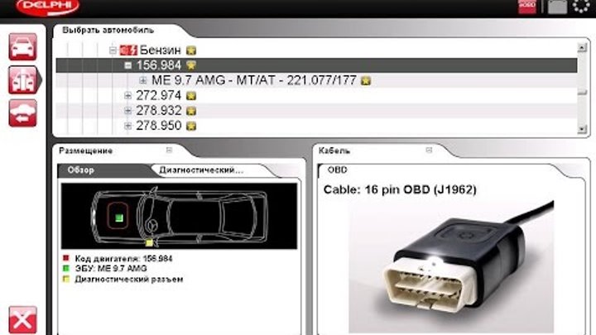Collapse the 156.984 engine node

tap(128, 65)
